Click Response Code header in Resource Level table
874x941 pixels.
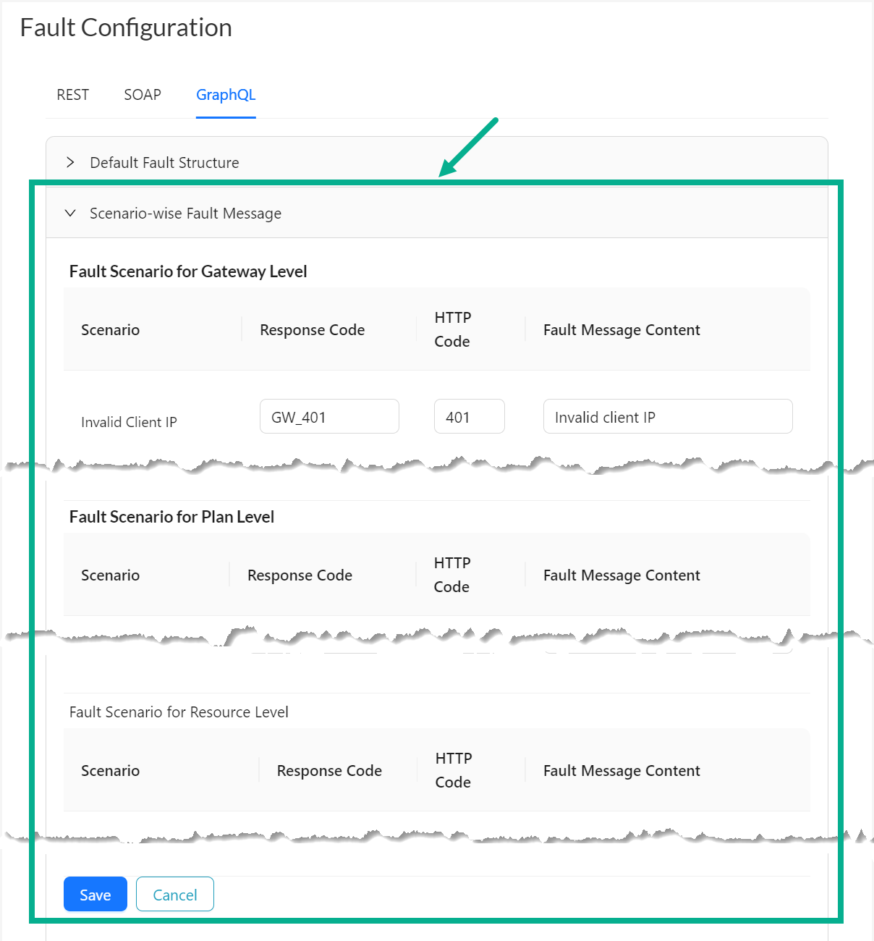click(329, 771)
